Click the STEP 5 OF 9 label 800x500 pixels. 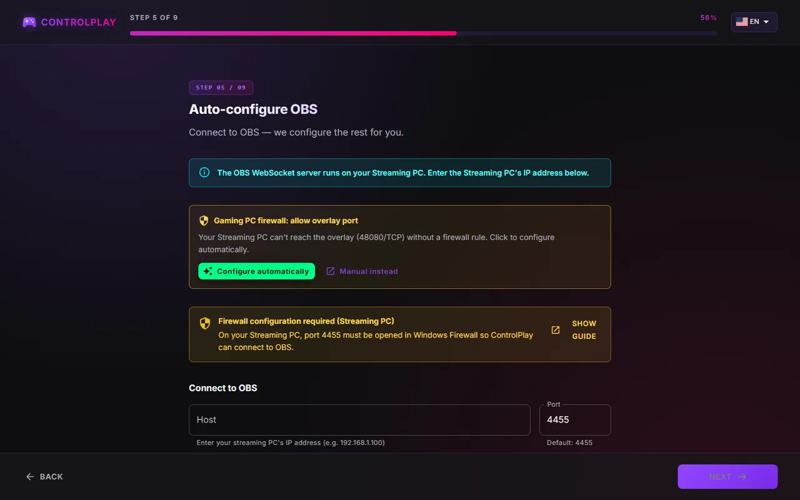click(154, 17)
